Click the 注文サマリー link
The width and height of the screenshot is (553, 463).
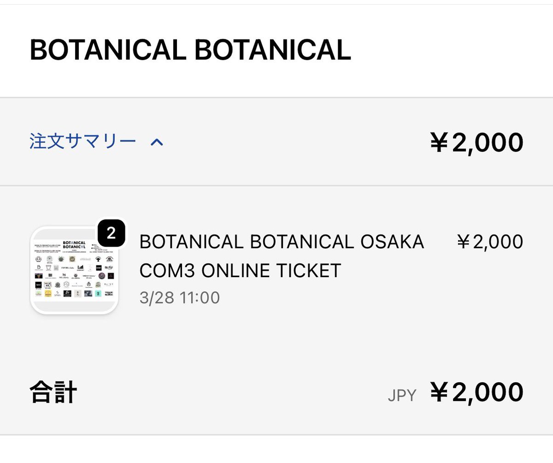(83, 142)
